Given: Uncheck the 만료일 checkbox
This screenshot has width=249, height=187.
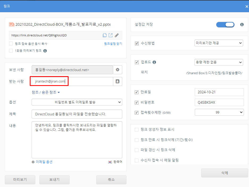Looking at the screenshot, I should tap(137, 92).
